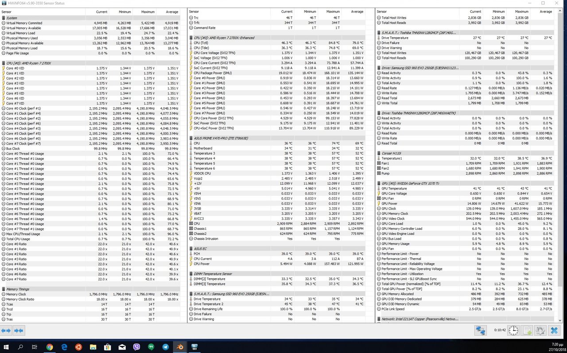Click clock icon beside Bus Clock row
Screen dimensions: 567x353
point(4,148)
